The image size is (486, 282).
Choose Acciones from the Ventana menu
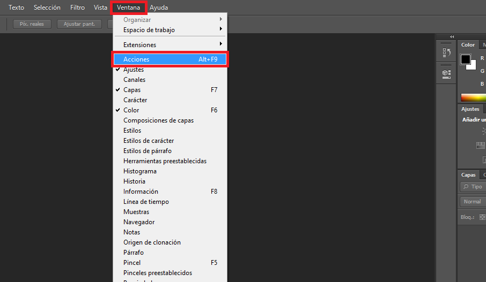(x=170, y=59)
